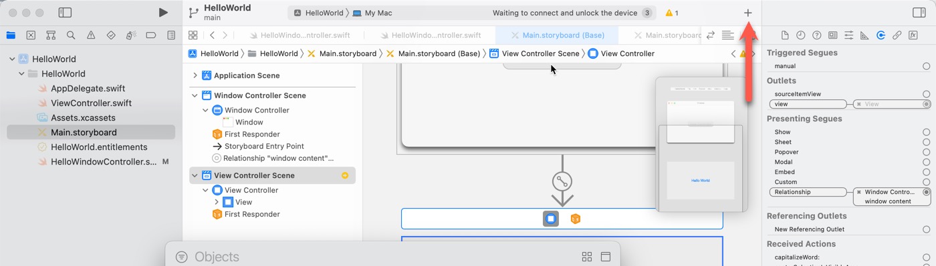Click the Popover segue connection circle

(x=926, y=152)
